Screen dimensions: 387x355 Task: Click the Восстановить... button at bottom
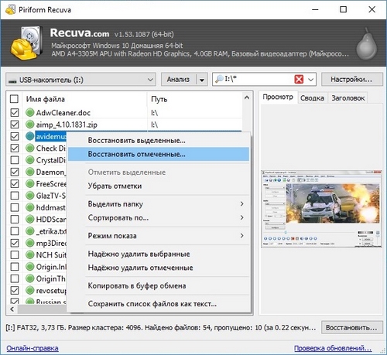351,328
